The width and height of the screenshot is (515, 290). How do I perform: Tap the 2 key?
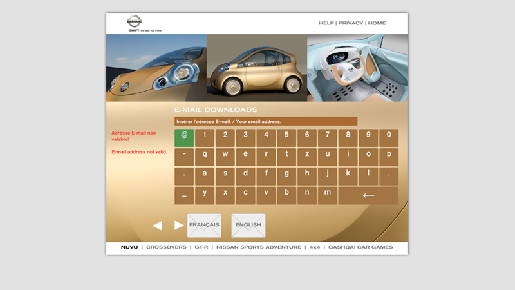pyautogui.click(x=225, y=138)
